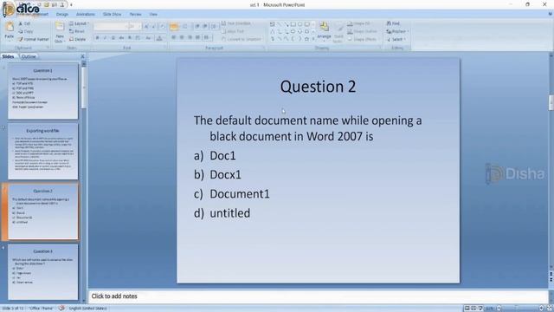Click the Question 2 slide title

(x=318, y=87)
